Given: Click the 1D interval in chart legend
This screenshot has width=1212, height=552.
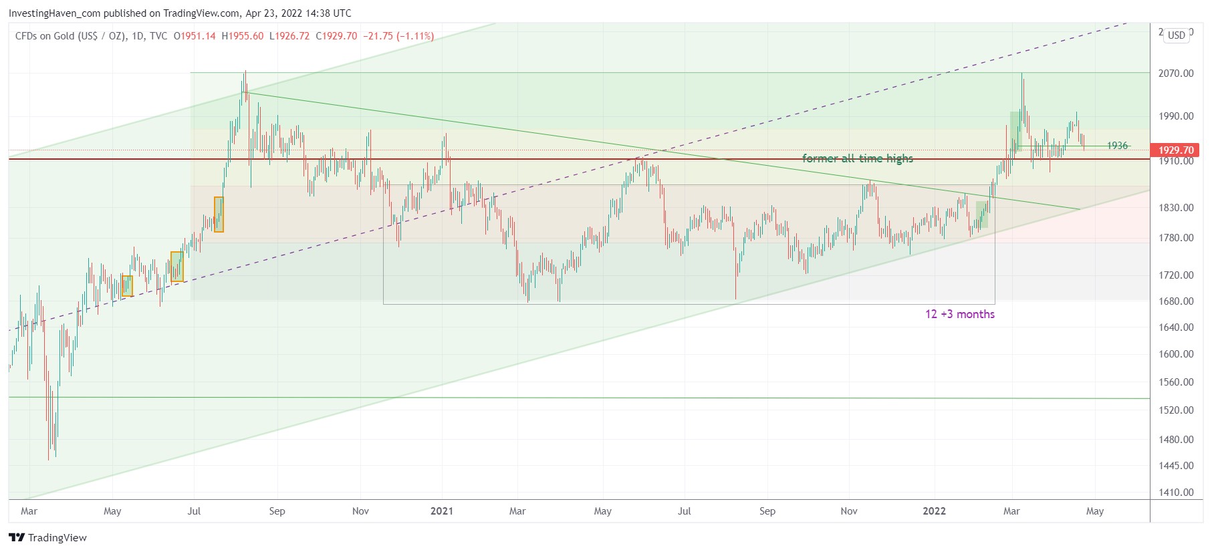Looking at the screenshot, I should point(138,36).
